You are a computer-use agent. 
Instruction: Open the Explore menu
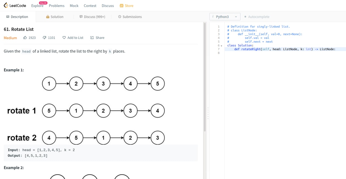37,6
